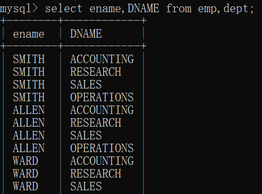Click the RESEARCH value in the SMITH row
Viewport: 262px width, 194px height.
point(96,72)
